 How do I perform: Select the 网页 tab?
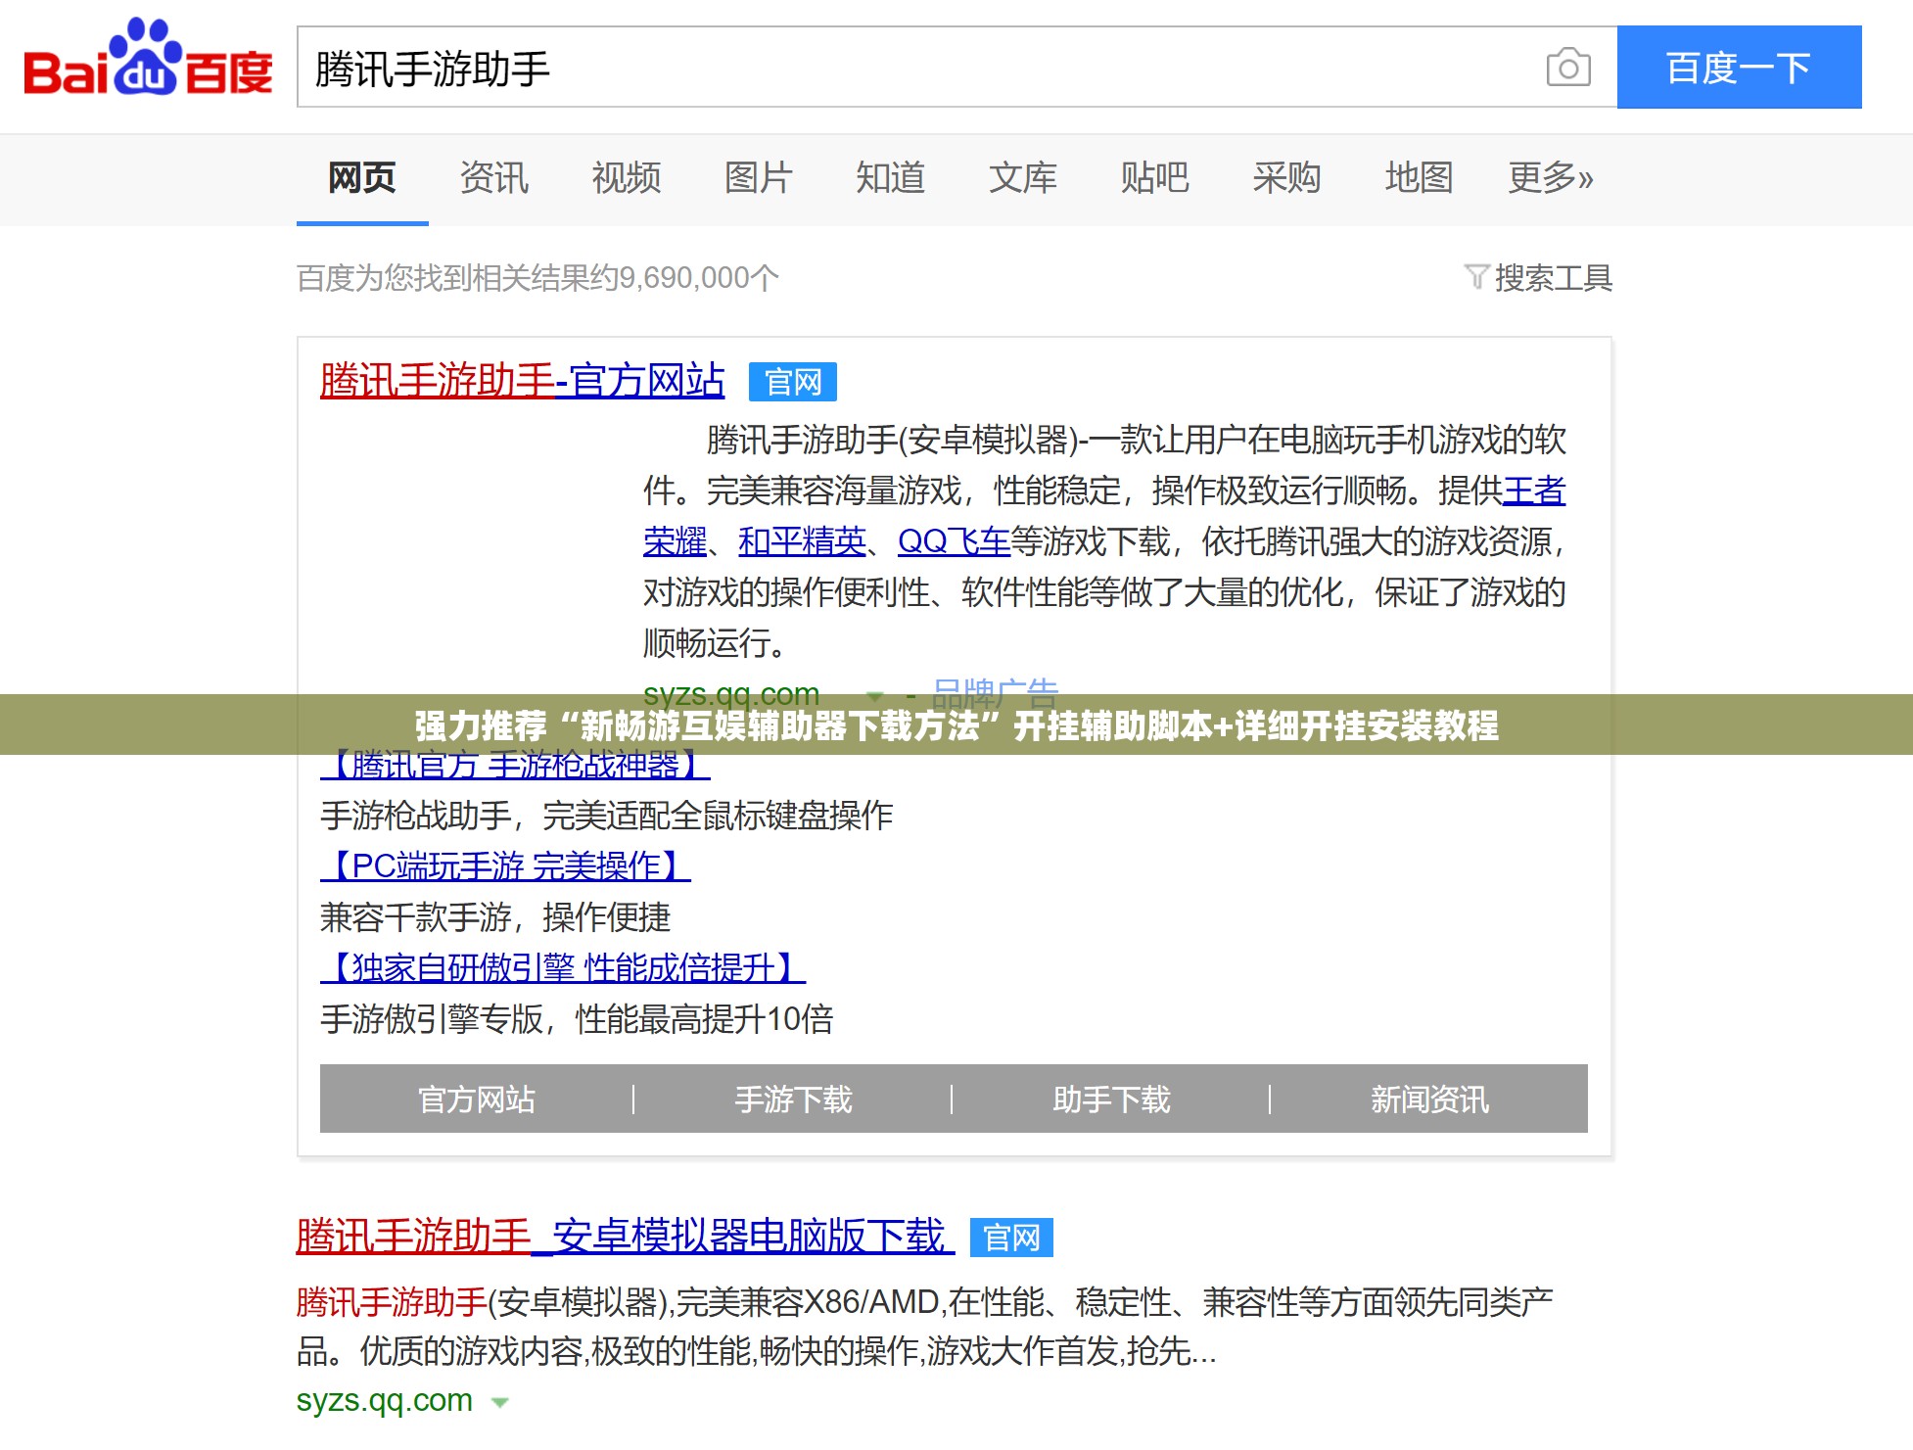[x=362, y=178]
